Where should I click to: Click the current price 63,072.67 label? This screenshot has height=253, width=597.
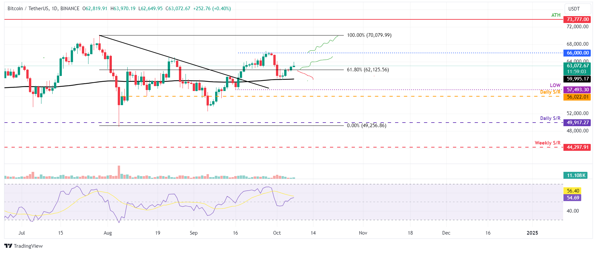click(577, 66)
